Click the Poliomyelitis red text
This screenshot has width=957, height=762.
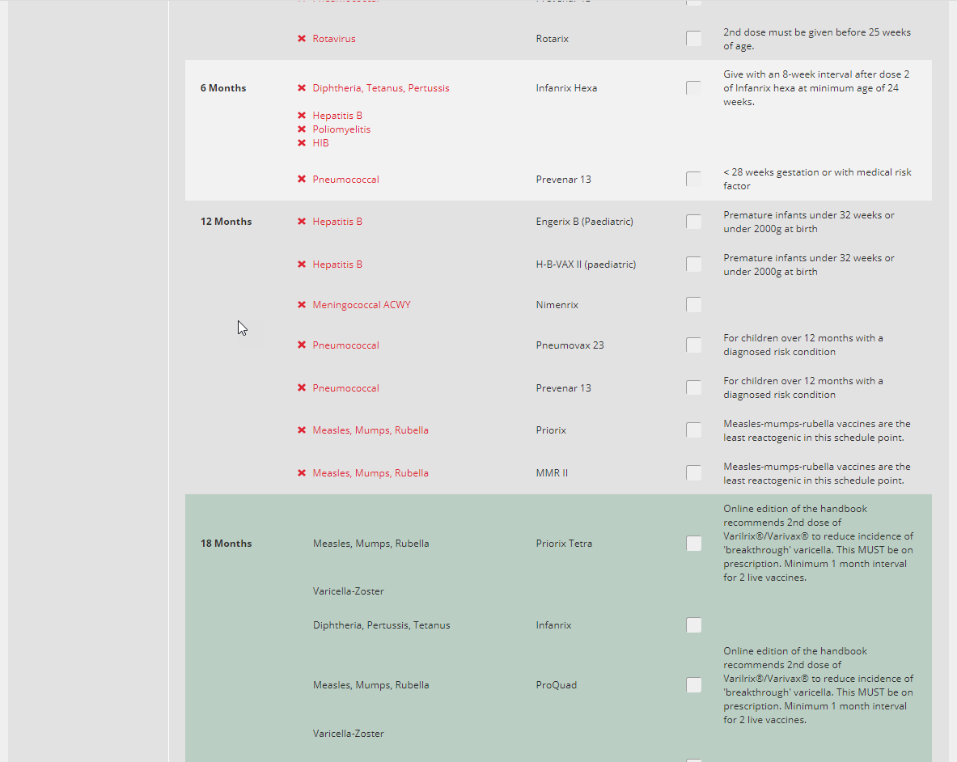click(x=341, y=129)
